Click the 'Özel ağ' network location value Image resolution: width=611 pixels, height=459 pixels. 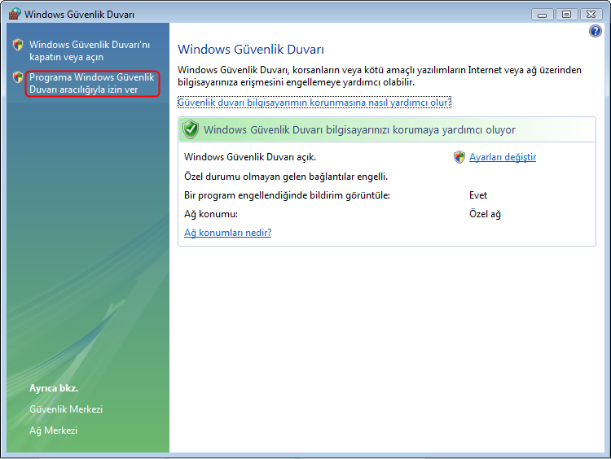pos(484,214)
